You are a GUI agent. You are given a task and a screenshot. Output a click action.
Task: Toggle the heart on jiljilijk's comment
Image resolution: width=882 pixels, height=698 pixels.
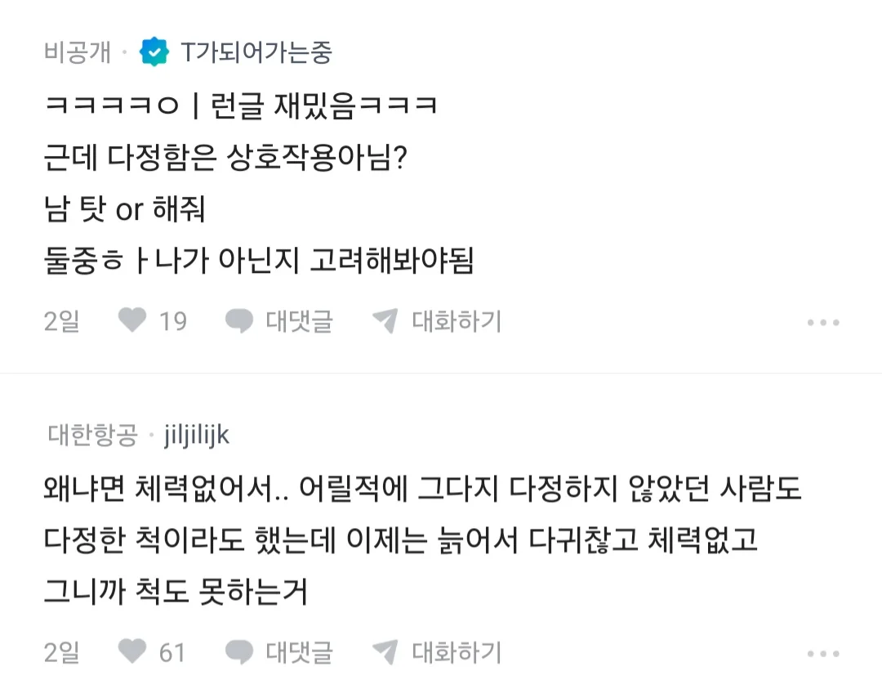point(132,651)
